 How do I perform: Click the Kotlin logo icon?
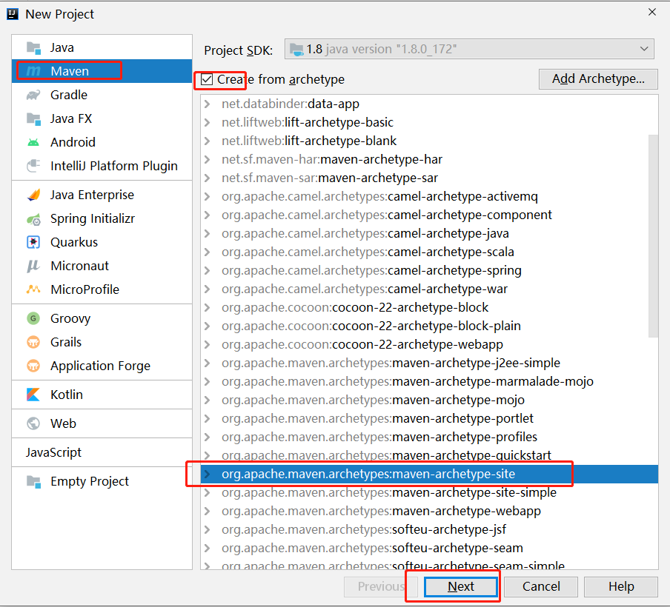[x=33, y=395]
